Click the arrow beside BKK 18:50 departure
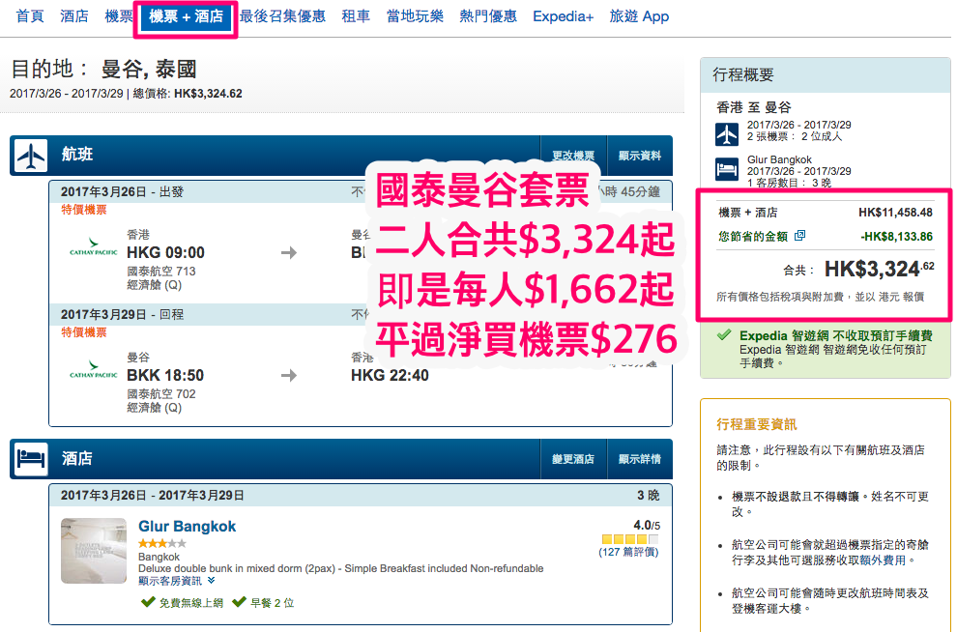Image resolution: width=957 pixels, height=632 pixels. point(289,375)
